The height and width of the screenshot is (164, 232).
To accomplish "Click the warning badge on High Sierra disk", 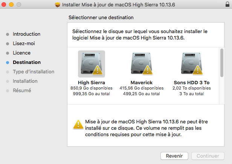I will [x=97, y=70].
